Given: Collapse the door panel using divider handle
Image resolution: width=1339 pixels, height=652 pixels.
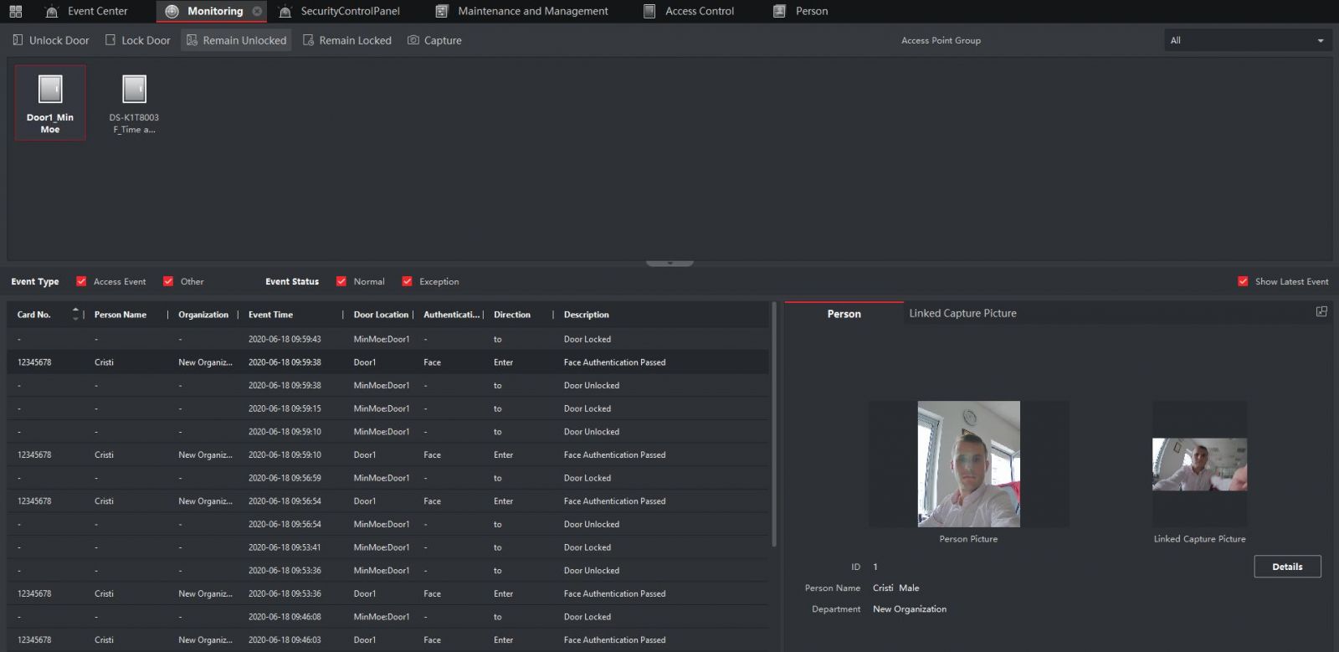Looking at the screenshot, I should click(669, 263).
